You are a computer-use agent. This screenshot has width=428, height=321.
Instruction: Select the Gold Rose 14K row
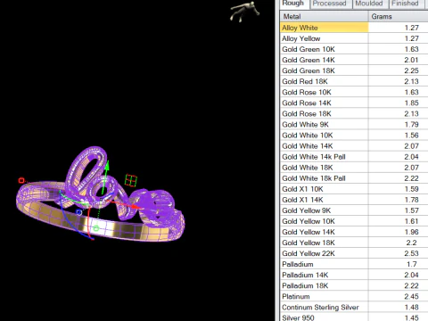pos(354,103)
